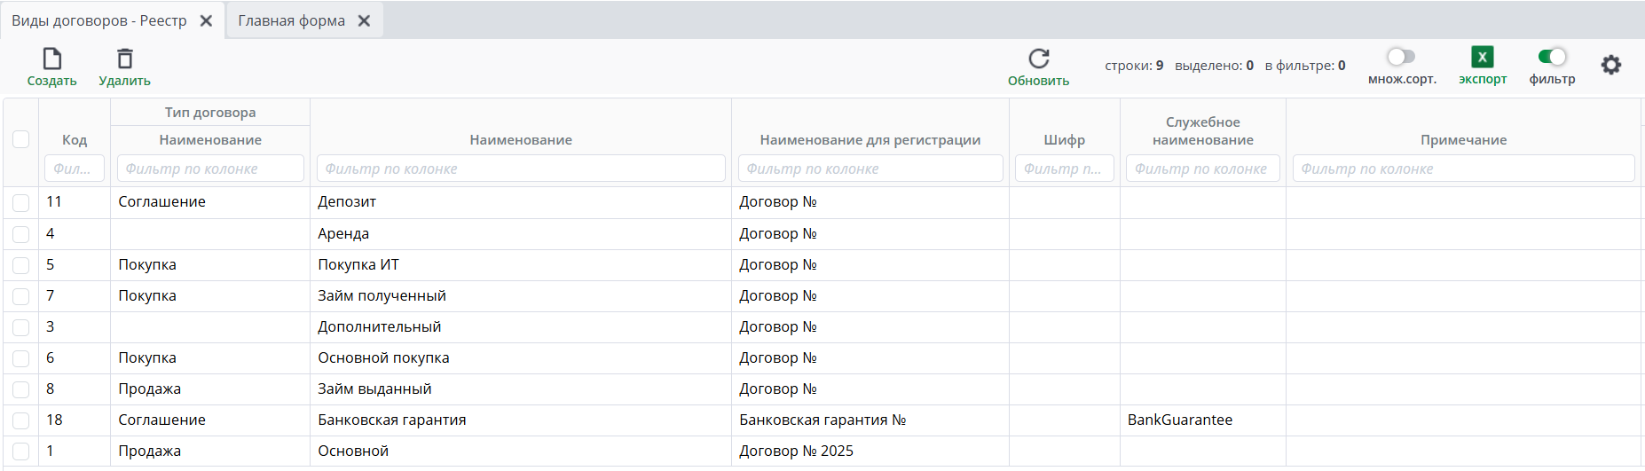Enable the multi-sort toggle
Image resolution: width=1645 pixels, height=471 pixels.
1401,57
